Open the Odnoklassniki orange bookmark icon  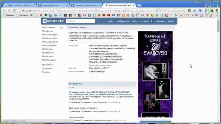click(x=123, y=15)
